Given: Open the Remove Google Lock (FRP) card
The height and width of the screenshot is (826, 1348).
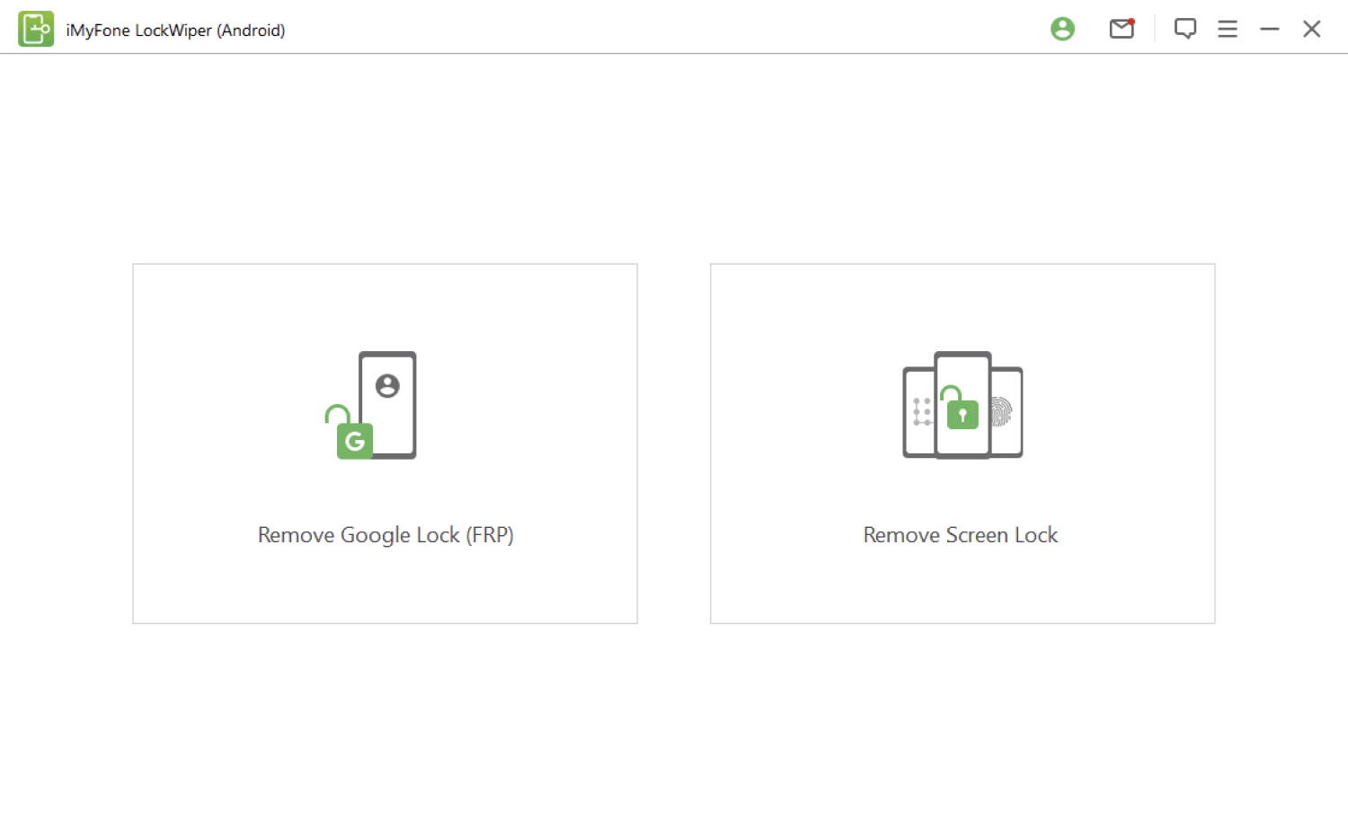Looking at the screenshot, I should (385, 444).
